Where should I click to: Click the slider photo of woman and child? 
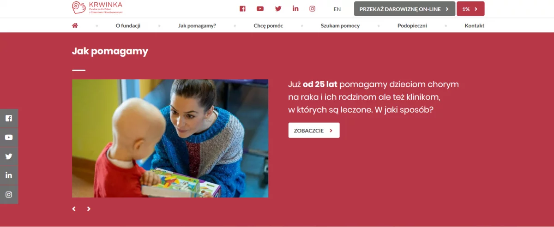[x=170, y=138]
